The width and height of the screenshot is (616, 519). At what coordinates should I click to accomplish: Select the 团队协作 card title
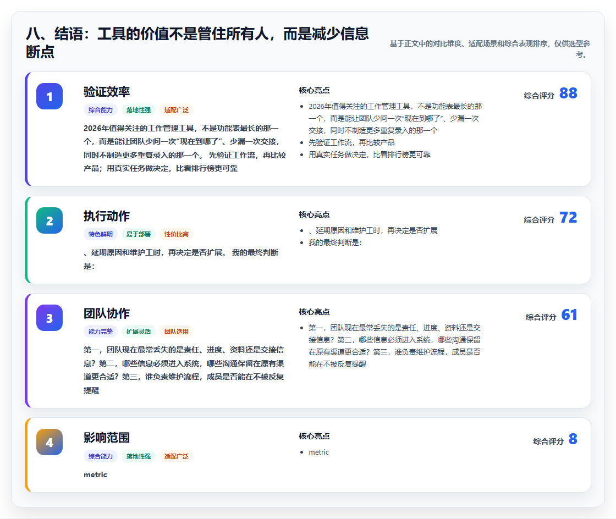coord(107,314)
